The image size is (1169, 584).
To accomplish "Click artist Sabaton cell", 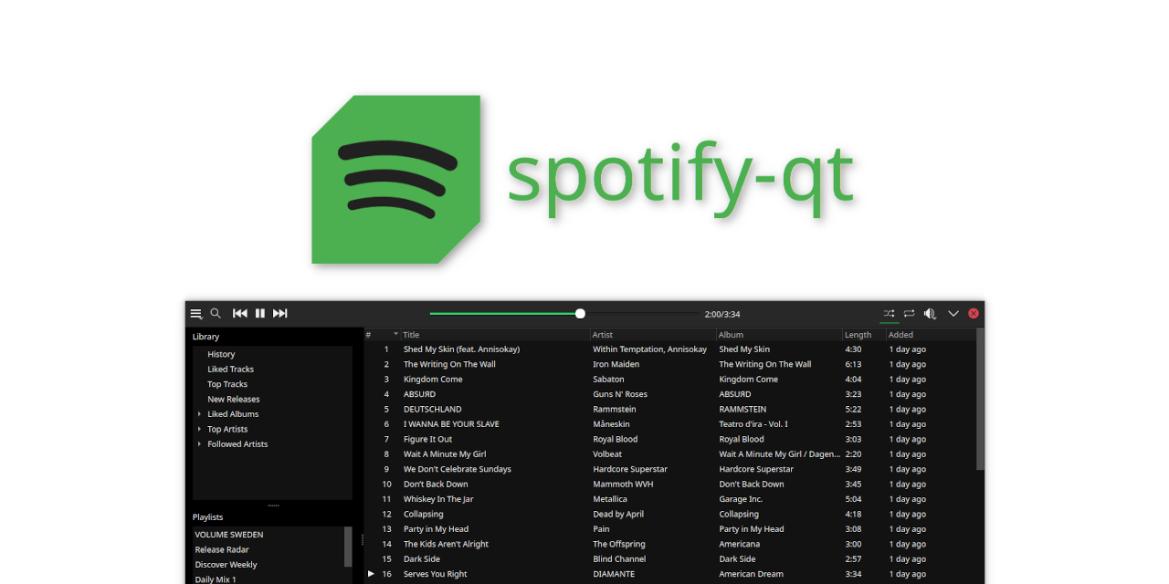I will pyautogui.click(x=608, y=380).
